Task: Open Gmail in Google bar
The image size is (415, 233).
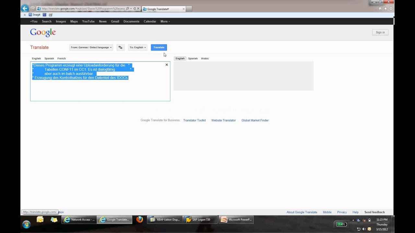Action: [115, 21]
